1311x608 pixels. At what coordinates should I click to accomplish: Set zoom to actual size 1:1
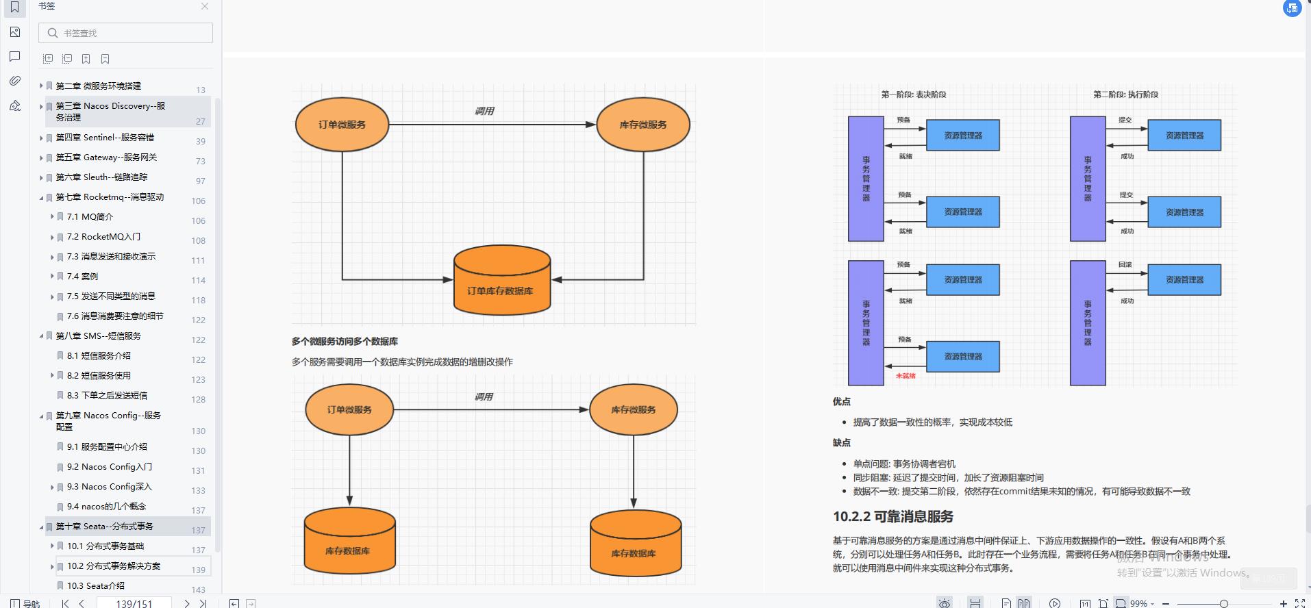[1085, 603]
